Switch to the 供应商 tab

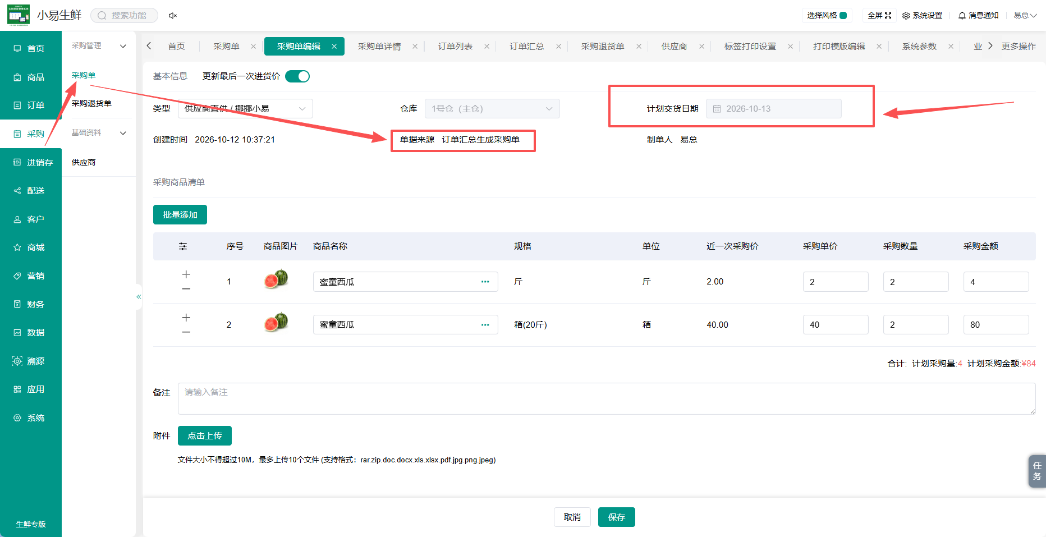click(674, 47)
